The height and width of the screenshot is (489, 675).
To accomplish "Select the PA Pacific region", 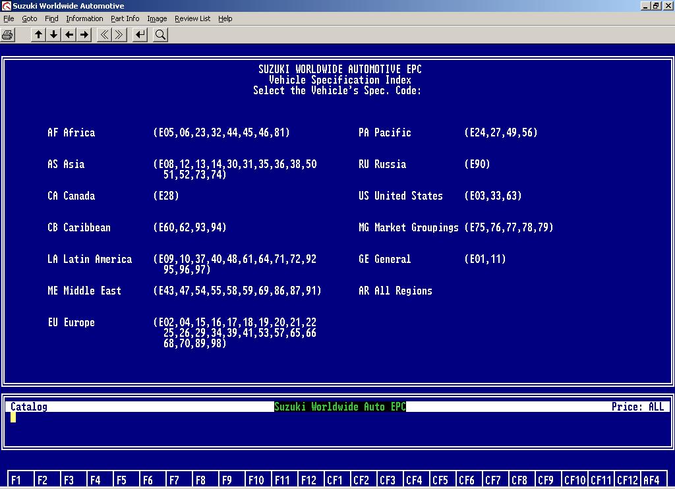I will point(385,132).
